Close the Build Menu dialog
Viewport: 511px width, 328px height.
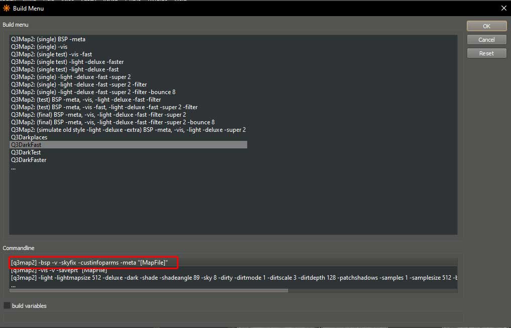click(x=503, y=8)
